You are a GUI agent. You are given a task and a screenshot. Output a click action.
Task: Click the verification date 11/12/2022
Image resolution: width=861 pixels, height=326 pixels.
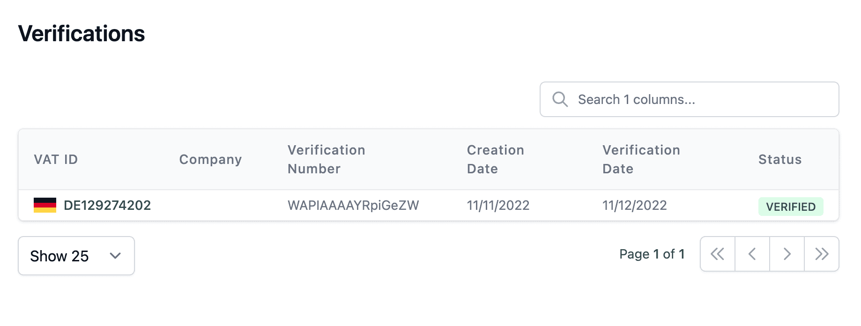(x=634, y=205)
